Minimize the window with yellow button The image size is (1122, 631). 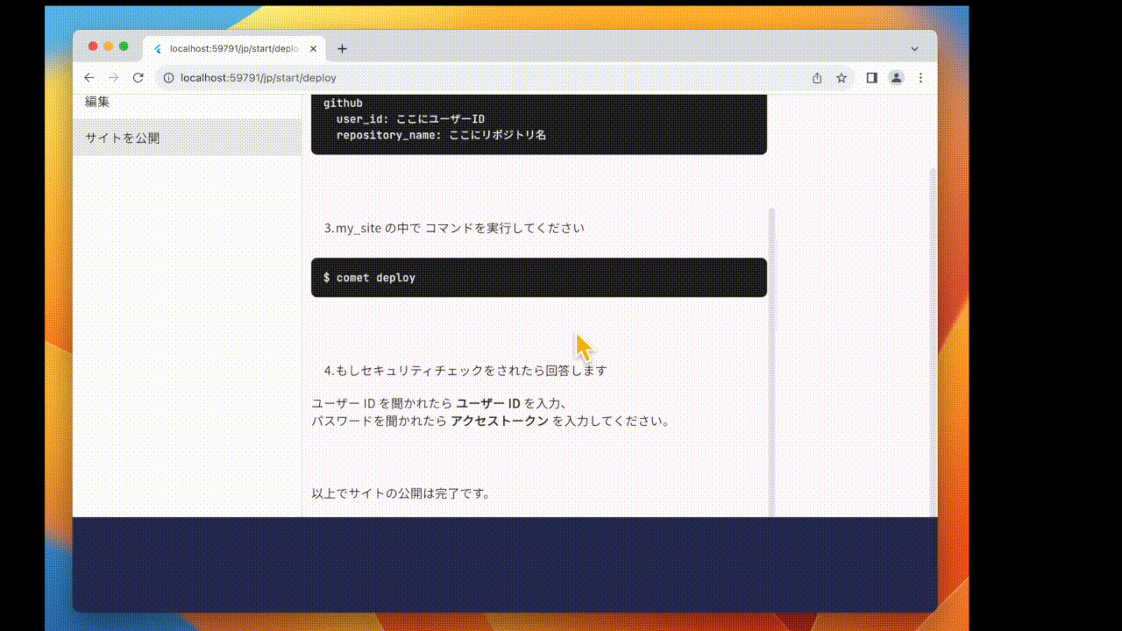(x=109, y=46)
